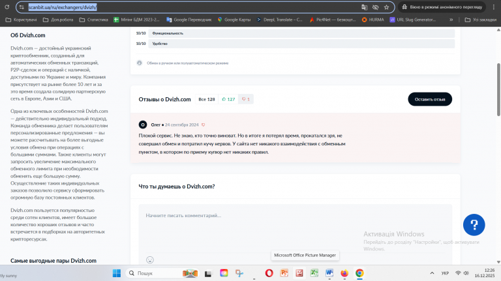Switch the УКР keyboard language indicator

pyautogui.click(x=445, y=273)
